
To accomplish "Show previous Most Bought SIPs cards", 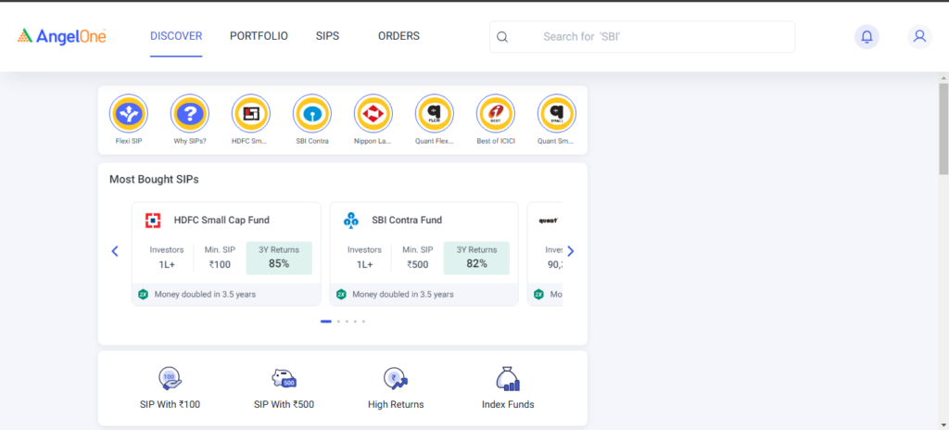I will [115, 251].
